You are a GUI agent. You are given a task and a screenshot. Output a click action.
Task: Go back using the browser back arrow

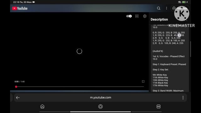tap(18, 98)
